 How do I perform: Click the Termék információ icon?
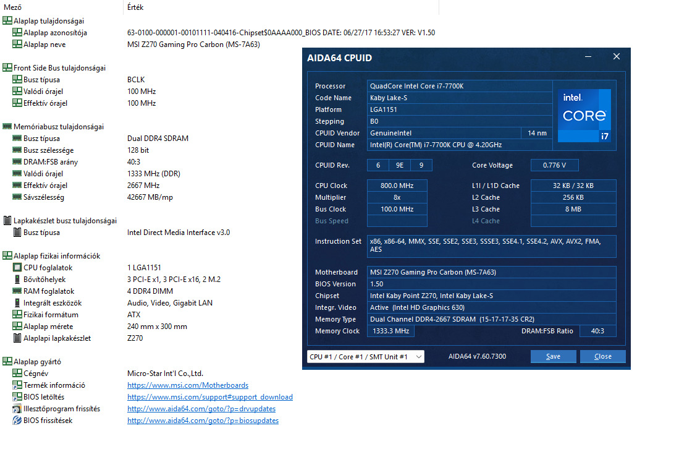click(17, 385)
